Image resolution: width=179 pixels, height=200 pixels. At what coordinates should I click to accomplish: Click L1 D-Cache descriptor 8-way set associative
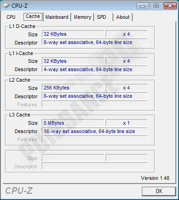[95, 42]
